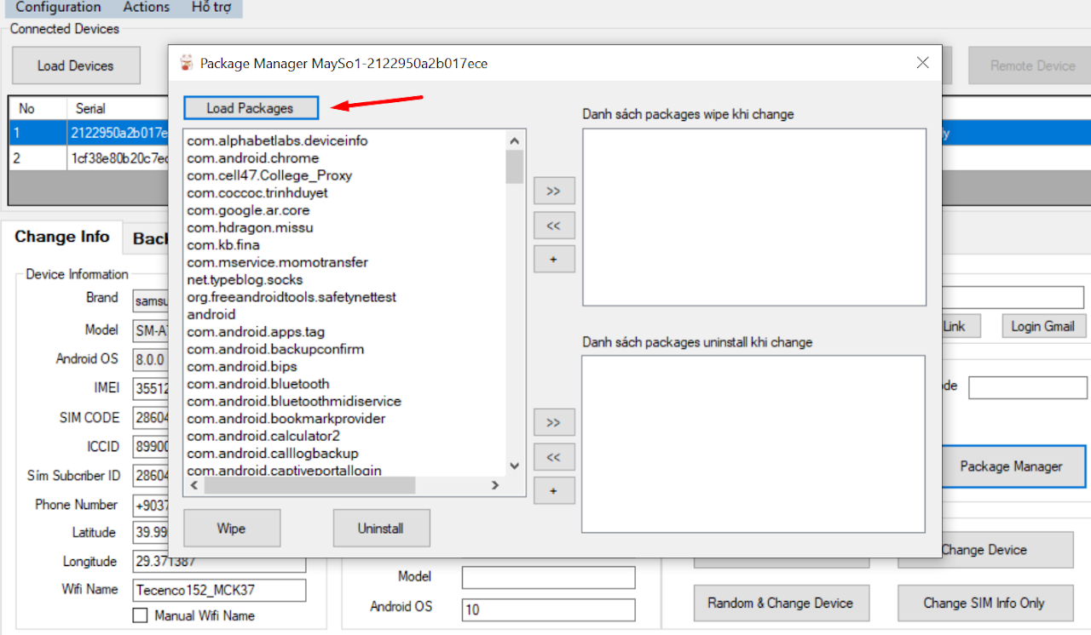Close the Package Manager dialog
Screen dimensions: 1091x635
point(922,63)
